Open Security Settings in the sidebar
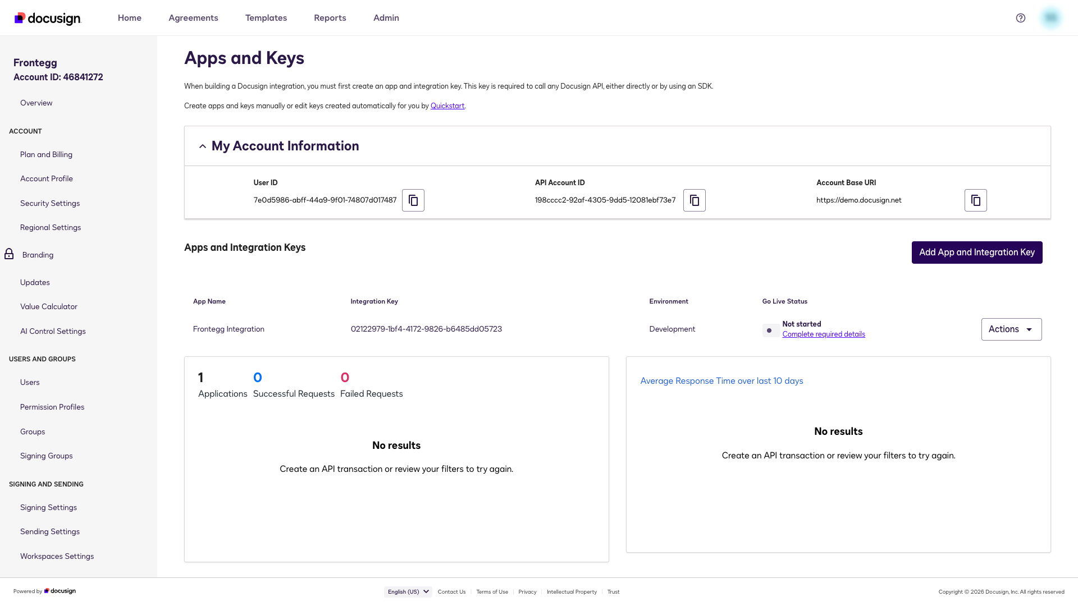The width and height of the screenshot is (1078, 606). 50,203
